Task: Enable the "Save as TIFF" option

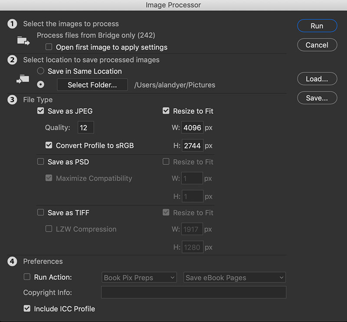Action: click(40, 212)
